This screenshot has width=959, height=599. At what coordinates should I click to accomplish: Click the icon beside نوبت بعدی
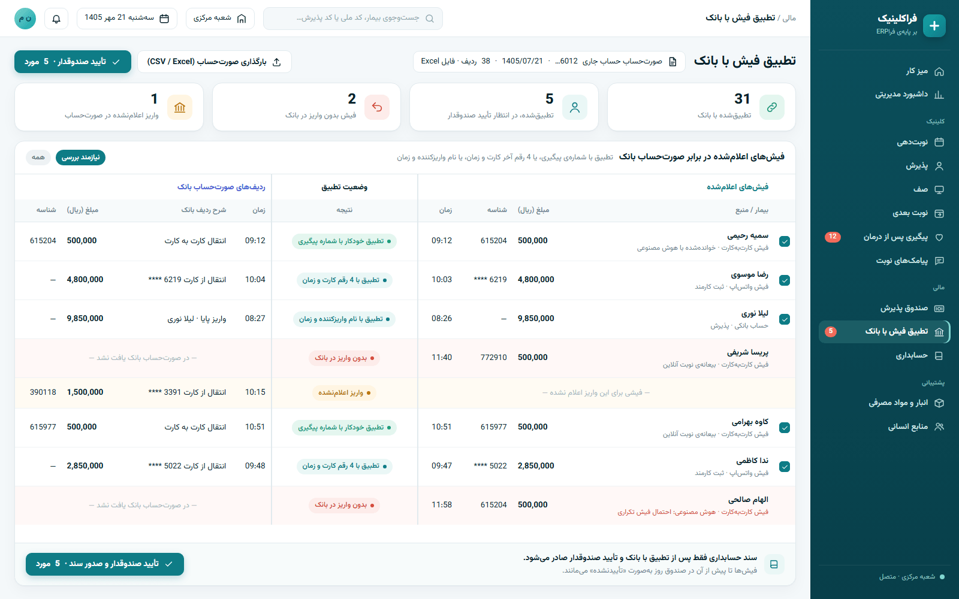pos(939,213)
